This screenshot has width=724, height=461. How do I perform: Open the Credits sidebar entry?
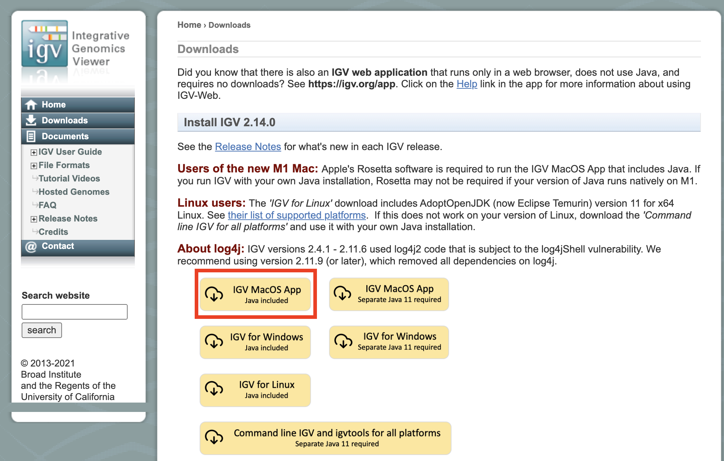tap(53, 232)
